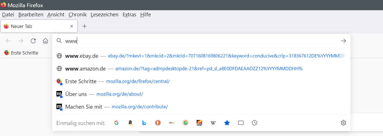Image resolution: width=383 pixels, height=136 pixels.
Task: Choose the Erste Schritte mozilla.org suggestion
Action: point(201,81)
